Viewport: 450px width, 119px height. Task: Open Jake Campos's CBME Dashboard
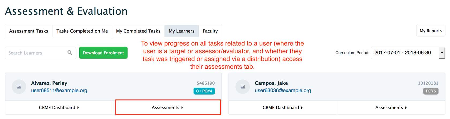tap(283, 107)
